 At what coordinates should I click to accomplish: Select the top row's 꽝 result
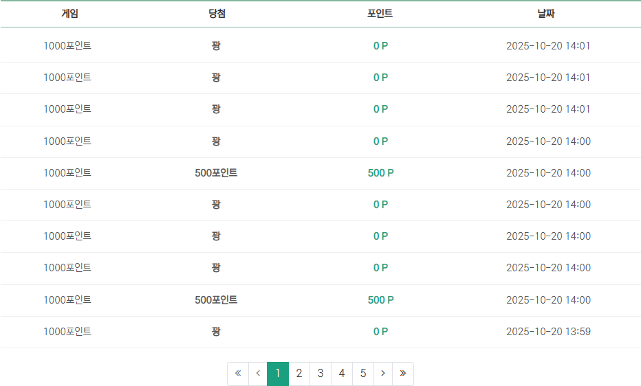(x=216, y=46)
